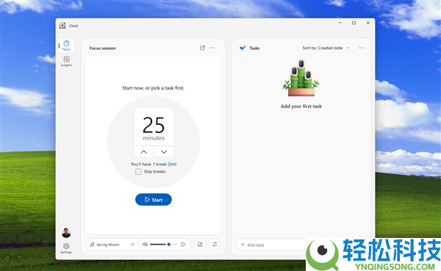The image size is (441, 271).
Task: Click the plus icon in the Add task field
Action: coord(243,245)
